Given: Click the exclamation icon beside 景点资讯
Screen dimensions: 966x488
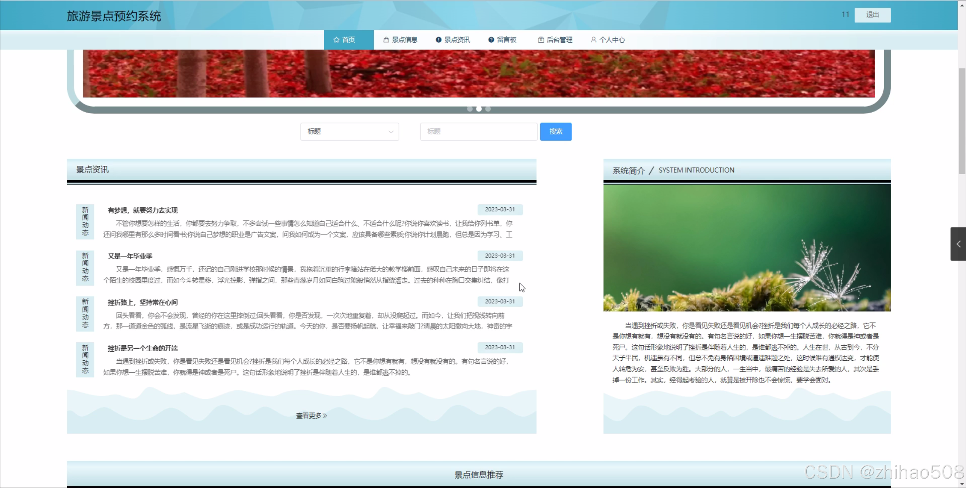Looking at the screenshot, I should 438,40.
